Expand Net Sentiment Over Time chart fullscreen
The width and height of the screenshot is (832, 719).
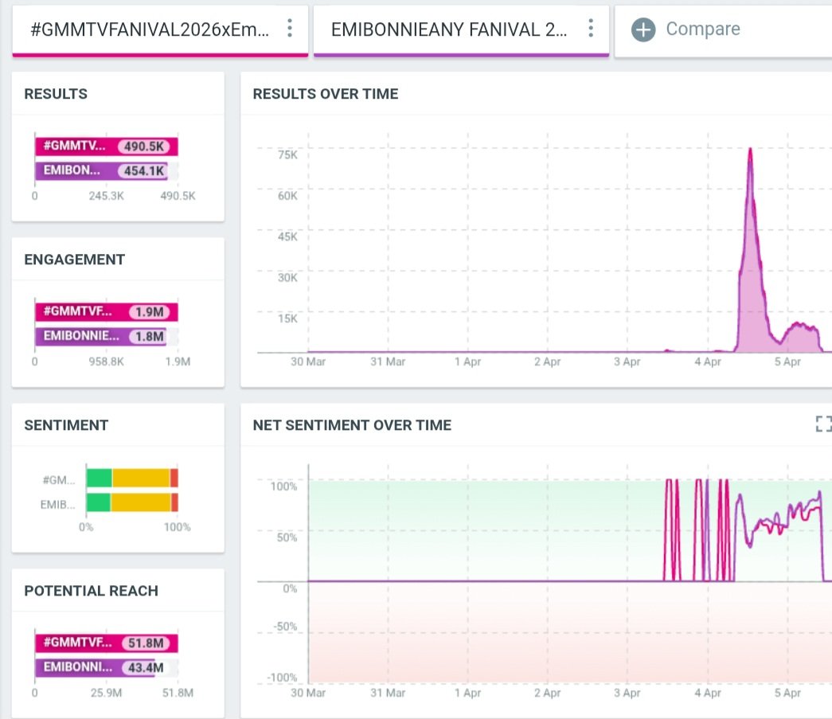click(823, 424)
